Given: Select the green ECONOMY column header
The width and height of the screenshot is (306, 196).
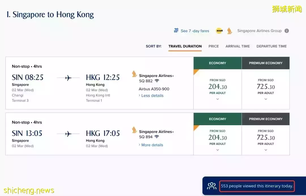Looking at the screenshot, I should 217,63.
